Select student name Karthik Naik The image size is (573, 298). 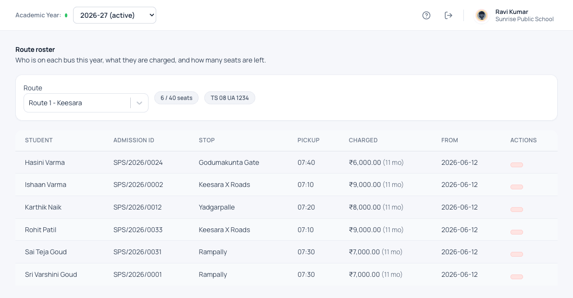(x=43, y=208)
